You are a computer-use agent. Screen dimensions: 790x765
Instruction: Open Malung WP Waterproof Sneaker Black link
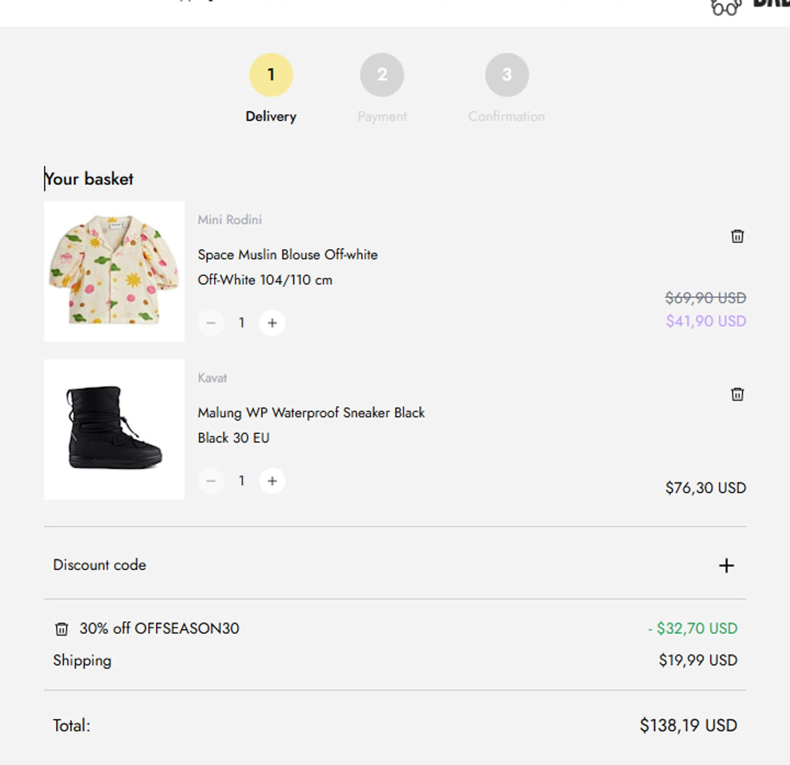point(311,413)
